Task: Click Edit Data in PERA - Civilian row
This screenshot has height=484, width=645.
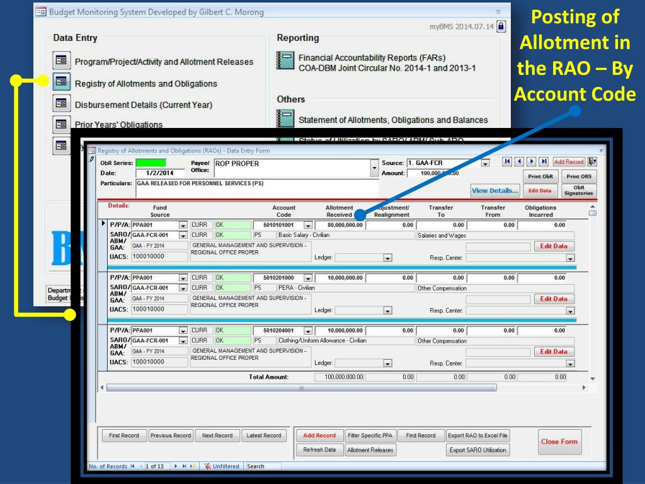Action: [x=554, y=299]
